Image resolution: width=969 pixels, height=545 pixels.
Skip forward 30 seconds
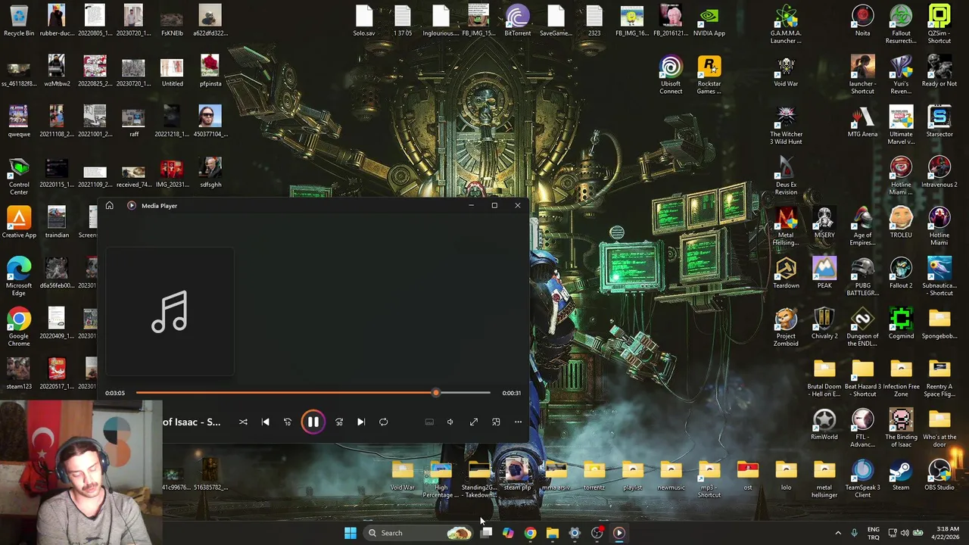[339, 422]
